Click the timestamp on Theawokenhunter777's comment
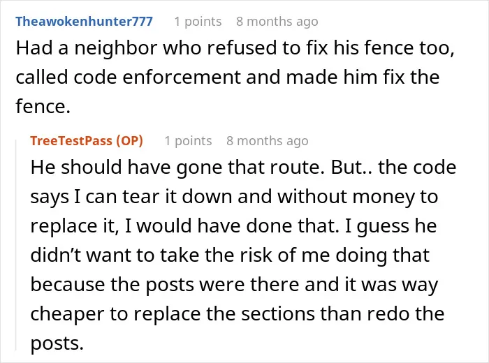Screen dimensions: 489x363 [277, 22]
